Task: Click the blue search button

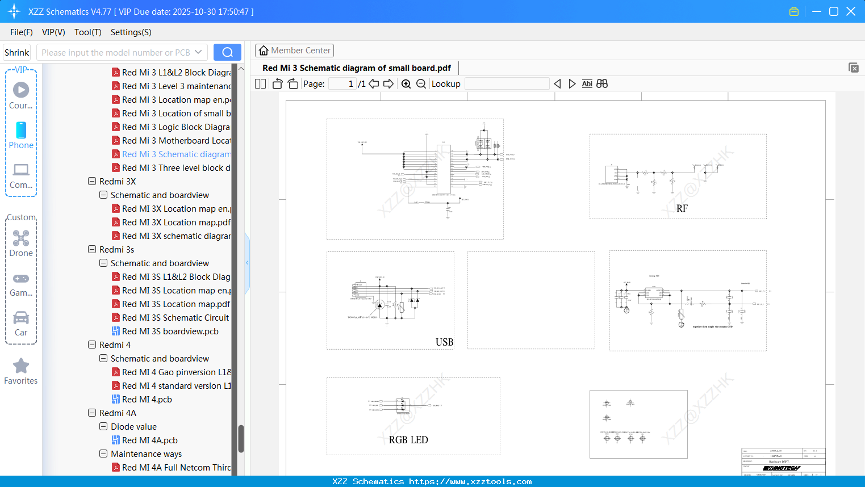Action: (x=227, y=52)
